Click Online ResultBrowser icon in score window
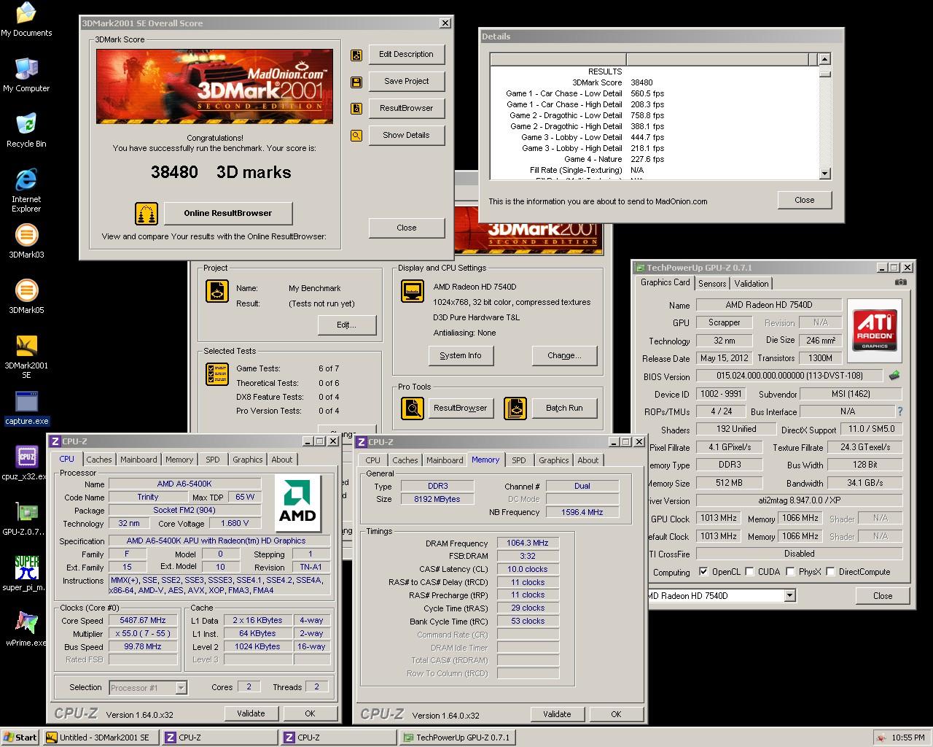The image size is (933, 747). 147,214
